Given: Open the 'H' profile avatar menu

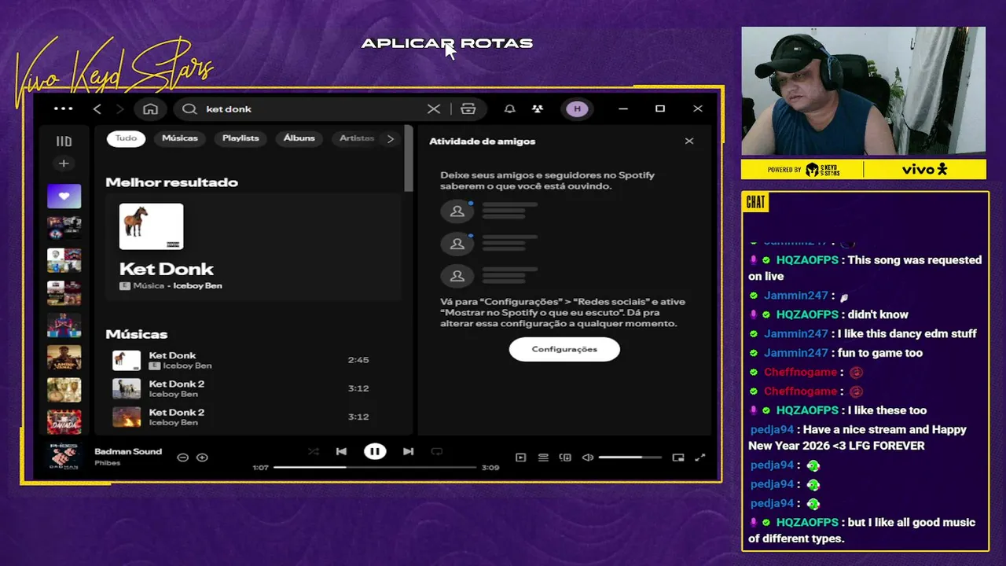Looking at the screenshot, I should click(577, 108).
